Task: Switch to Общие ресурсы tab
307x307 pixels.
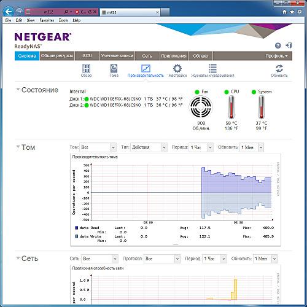Action: click(57, 56)
